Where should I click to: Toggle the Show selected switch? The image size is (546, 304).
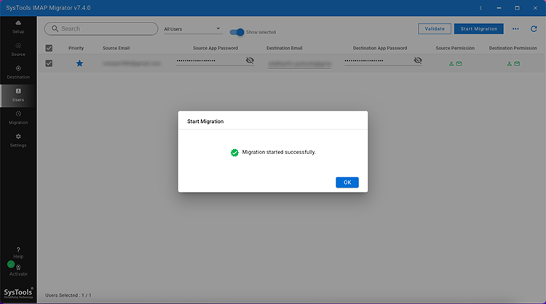point(237,32)
